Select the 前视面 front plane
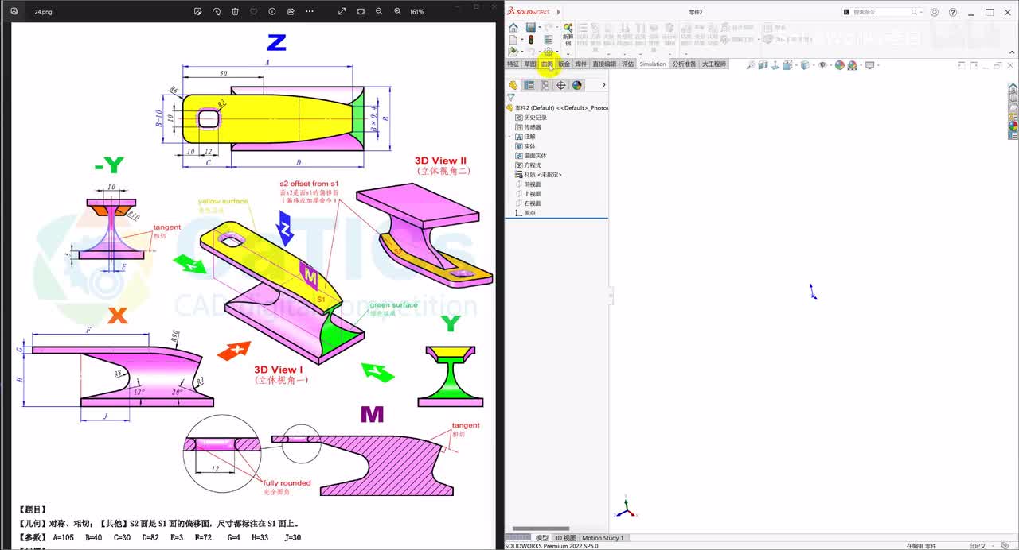1019x550 pixels. click(x=528, y=184)
